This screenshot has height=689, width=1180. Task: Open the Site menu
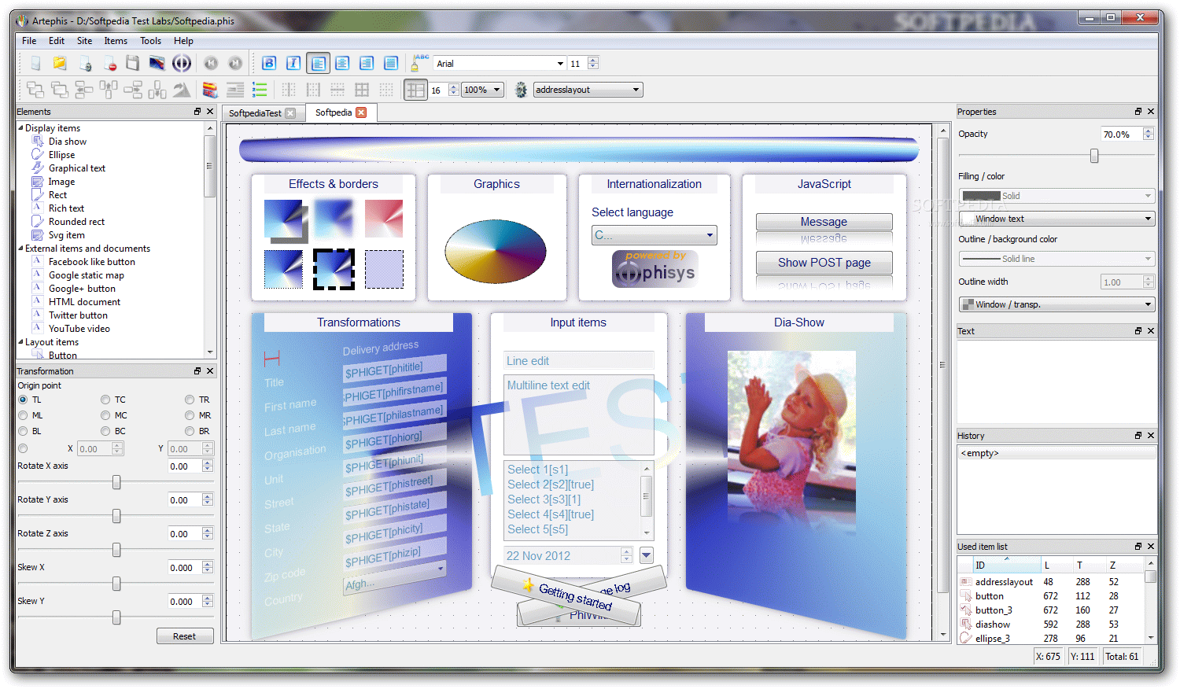pos(84,41)
